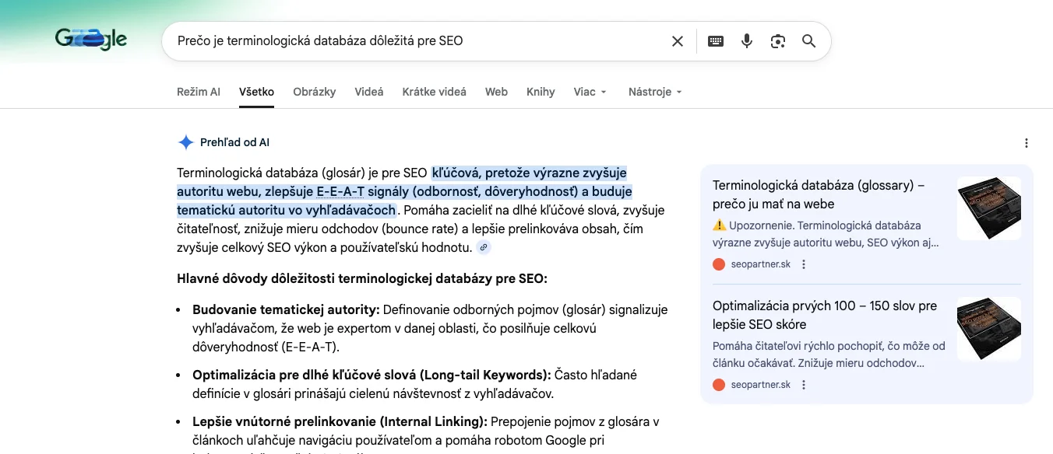Start voice search with microphone icon
This screenshot has width=1053, height=454.
coord(747,41)
